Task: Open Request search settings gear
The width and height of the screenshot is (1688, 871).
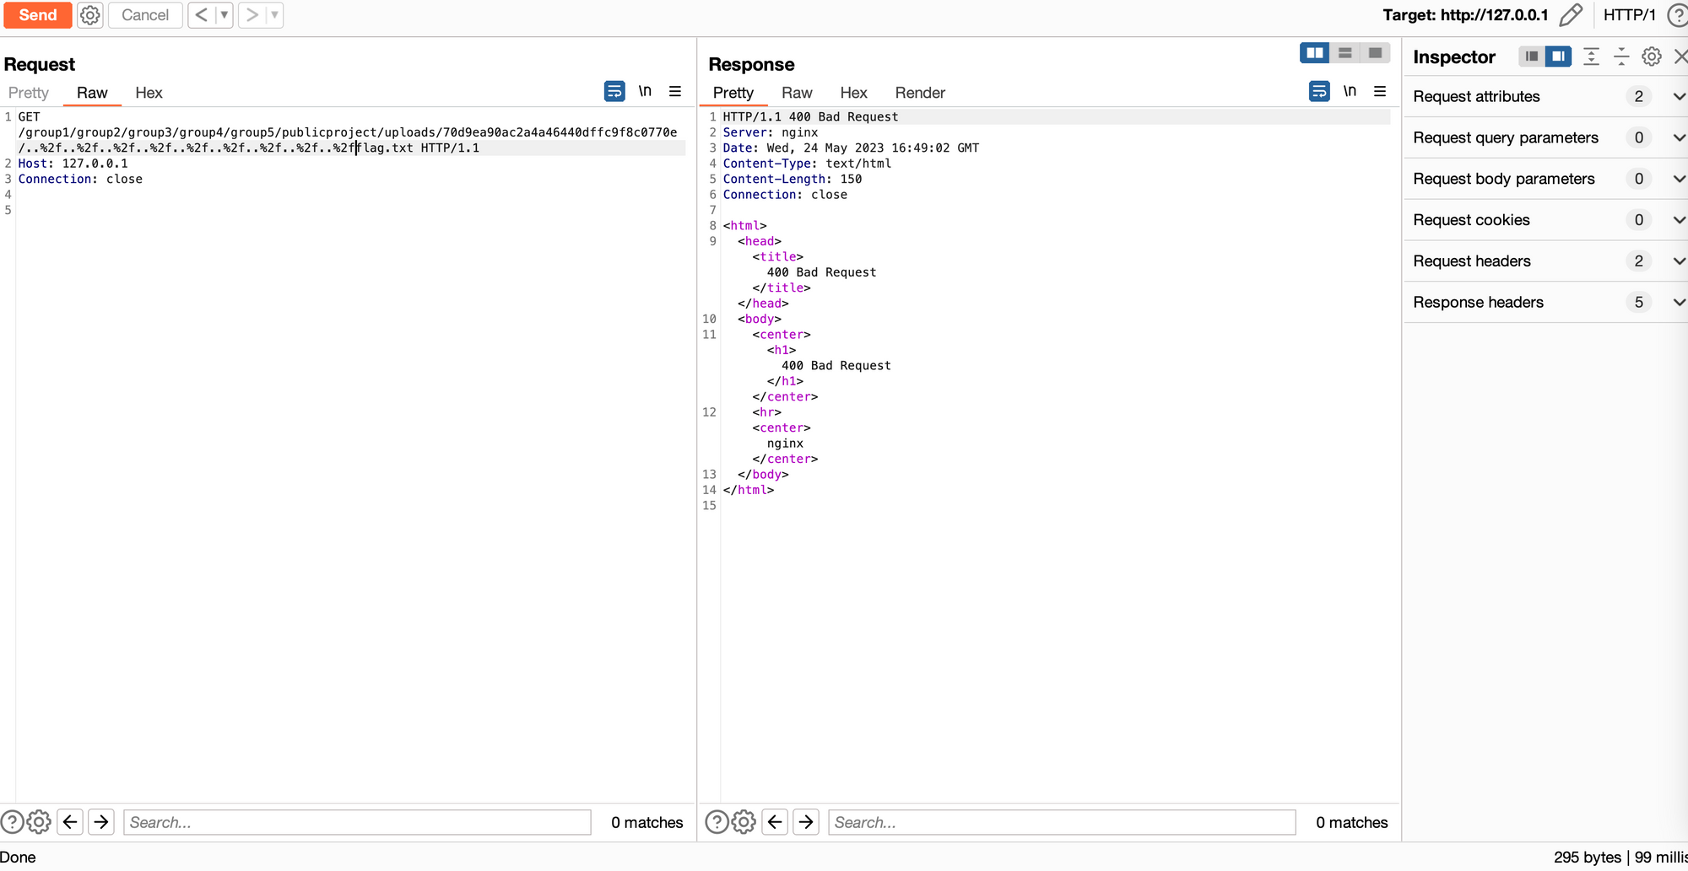Action: (39, 822)
